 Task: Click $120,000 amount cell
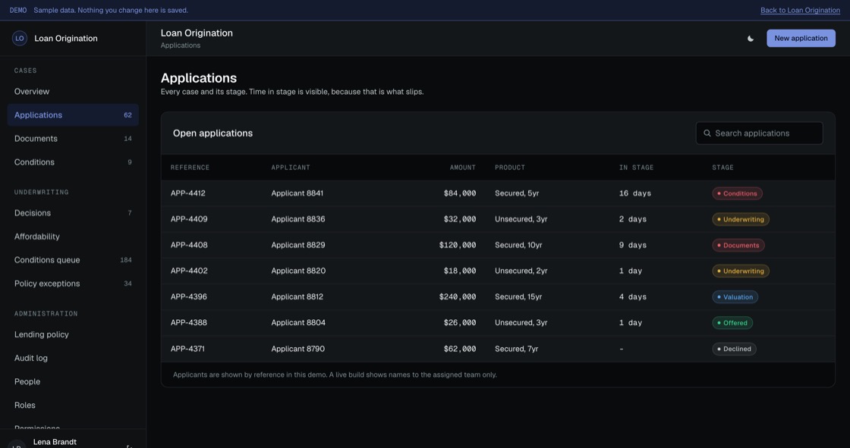[458, 245]
